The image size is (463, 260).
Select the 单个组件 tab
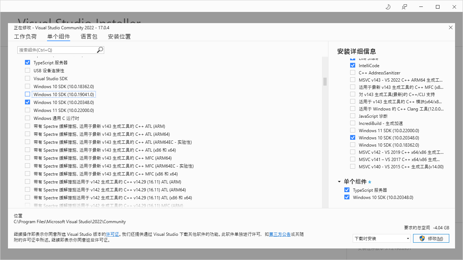pyautogui.click(x=59, y=36)
